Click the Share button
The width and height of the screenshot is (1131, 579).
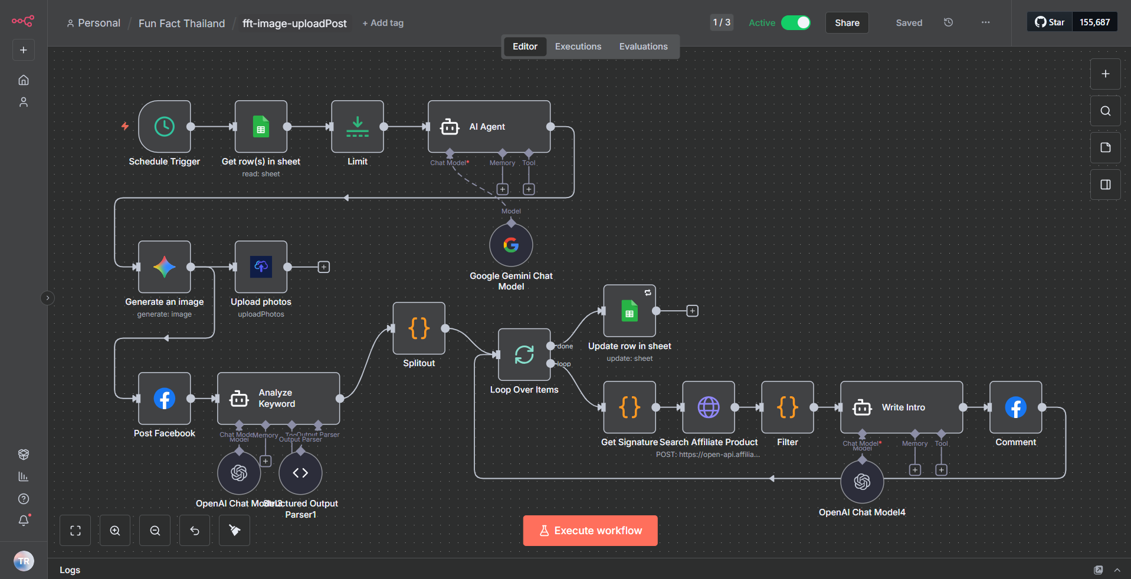847,23
